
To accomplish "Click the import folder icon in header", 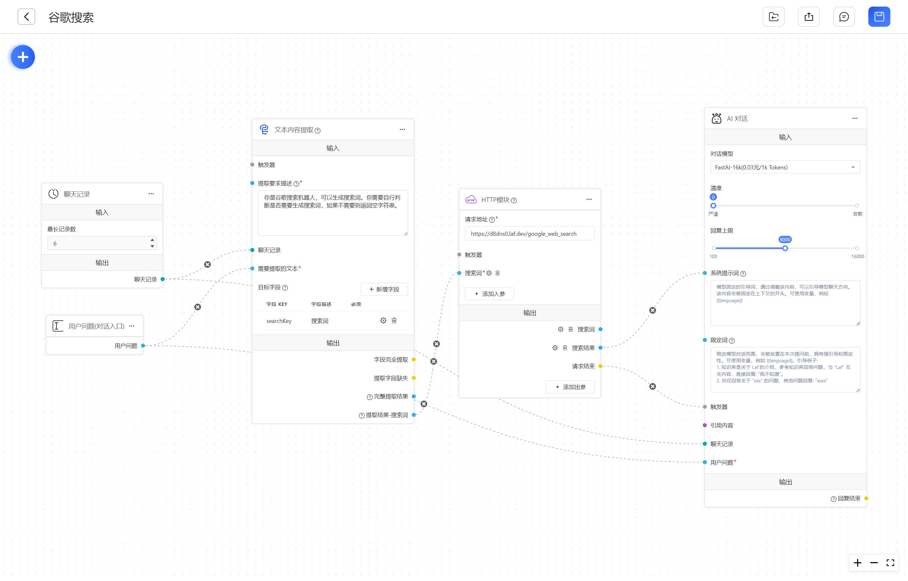I will [773, 17].
